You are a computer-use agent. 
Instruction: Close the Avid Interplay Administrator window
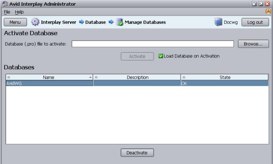click(x=267, y=4)
